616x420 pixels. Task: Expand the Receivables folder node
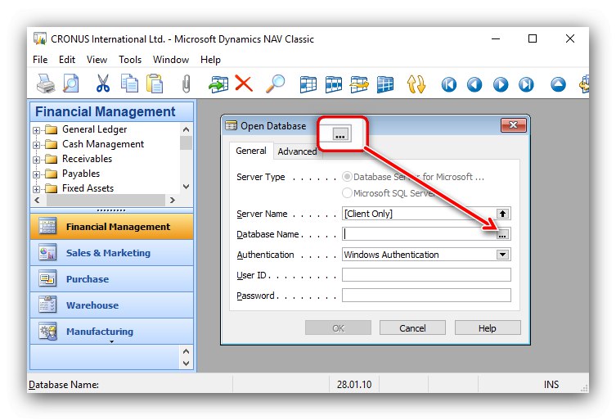coord(36,160)
